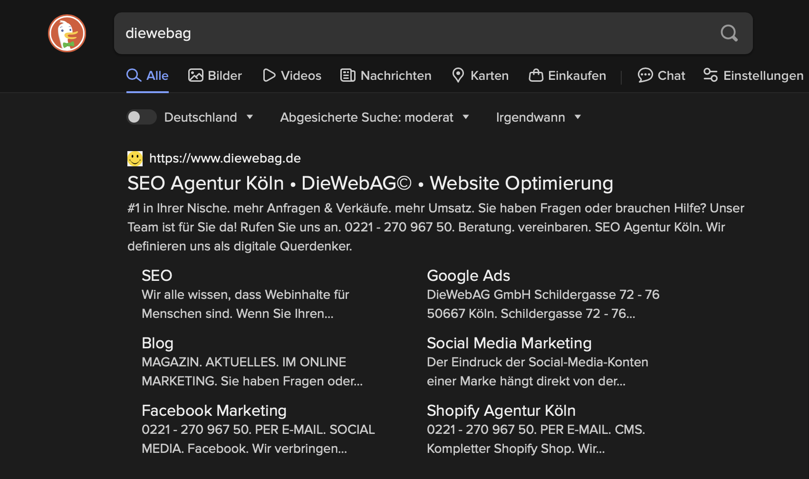Open the Social Media Marketing sitelink

click(509, 343)
